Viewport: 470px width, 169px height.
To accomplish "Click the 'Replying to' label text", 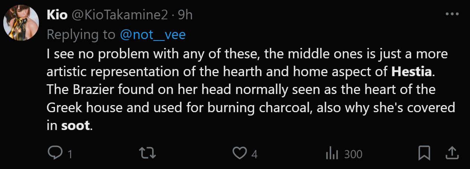I will pos(82,34).
